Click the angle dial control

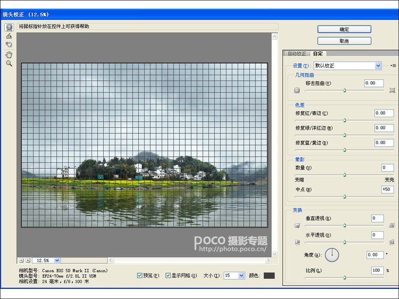tap(332, 255)
